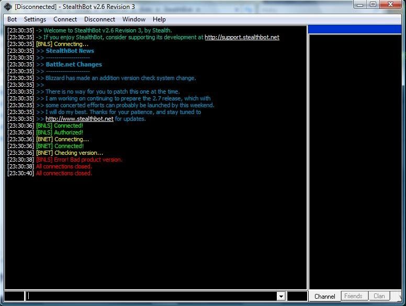
Task: Click the 'Error! Bad product version.' line
Action: [x=79, y=160]
